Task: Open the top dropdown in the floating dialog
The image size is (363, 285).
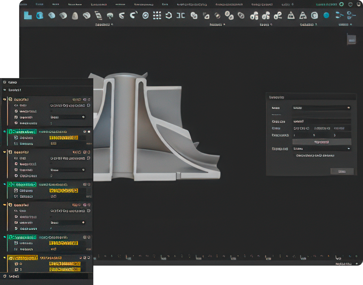Action: 321,108
